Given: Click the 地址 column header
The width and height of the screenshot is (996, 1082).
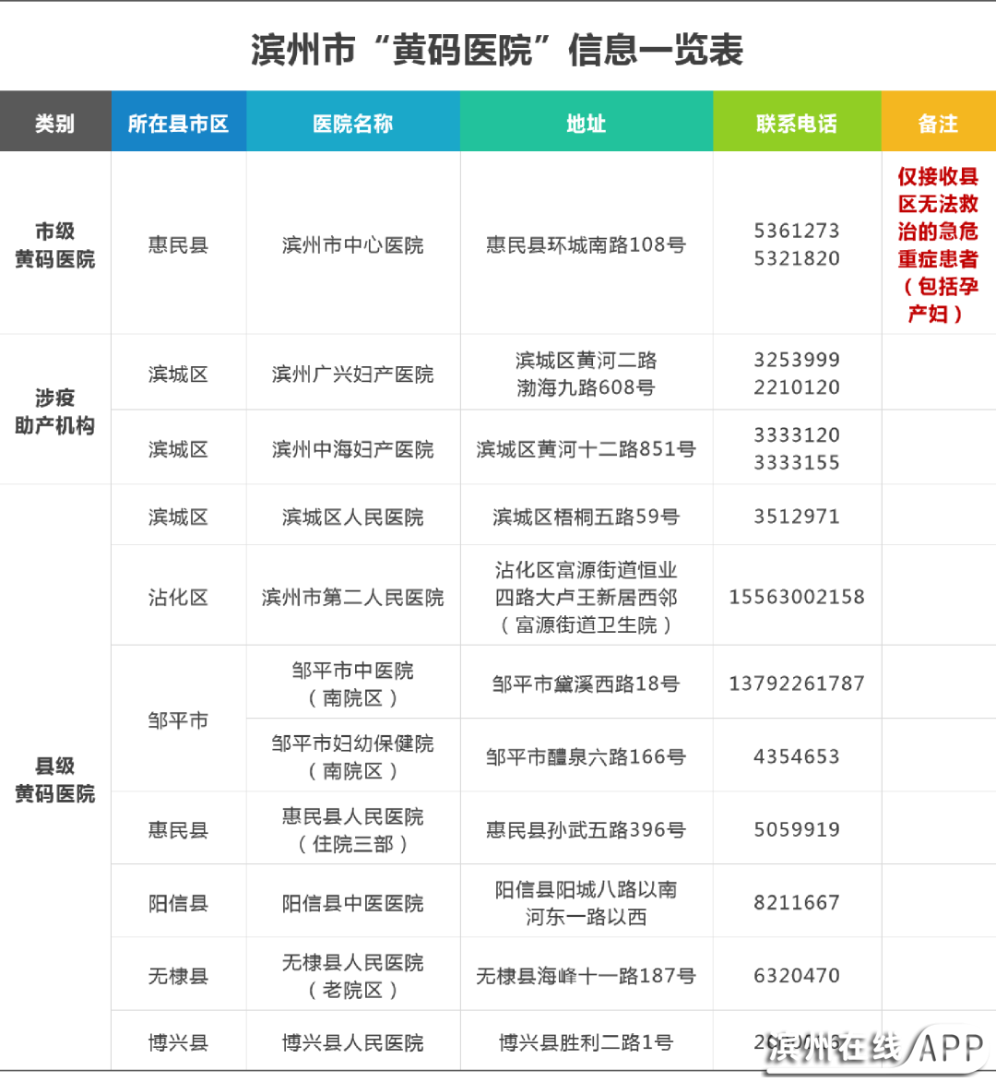Looking at the screenshot, I should pos(586,123).
